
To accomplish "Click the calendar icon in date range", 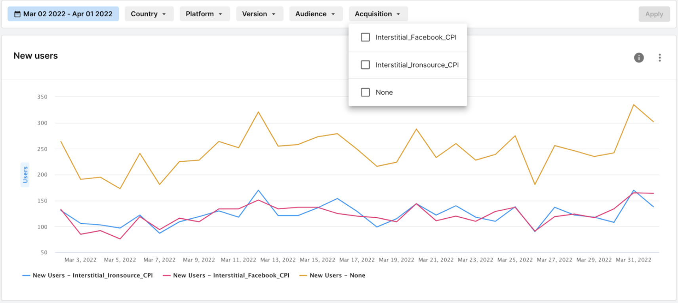I will [17, 14].
